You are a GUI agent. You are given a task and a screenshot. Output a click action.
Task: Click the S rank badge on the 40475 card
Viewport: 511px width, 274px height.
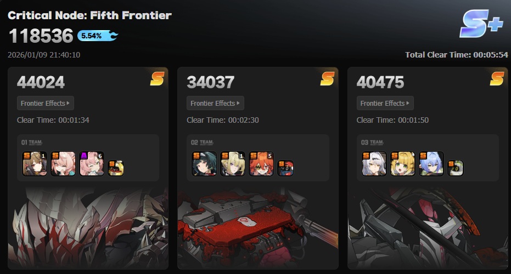[x=497, y=78]
